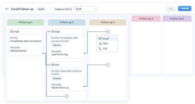Click the Replied condition chip
195x104 pixels.
[x=57, y=45]
